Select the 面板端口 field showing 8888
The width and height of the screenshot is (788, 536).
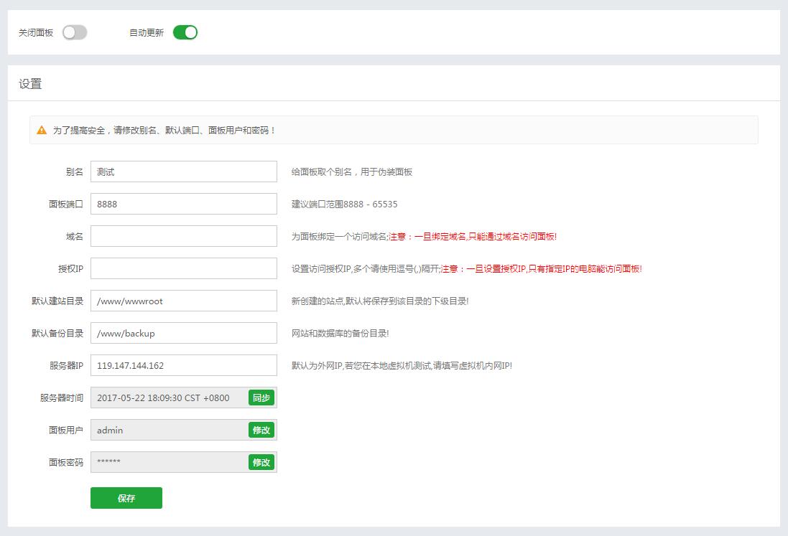183,204
